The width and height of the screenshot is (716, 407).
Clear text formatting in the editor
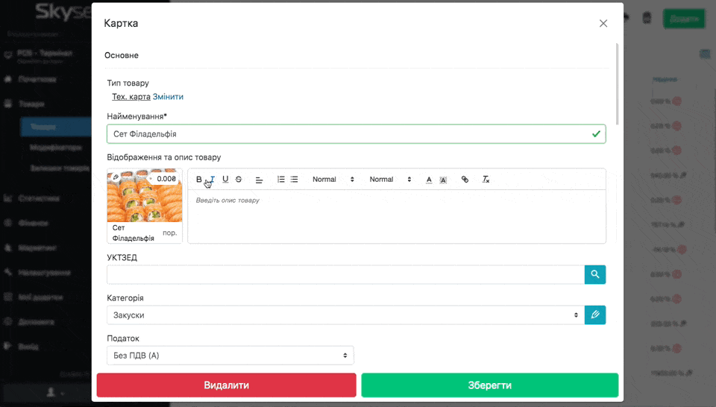pos(486,180)
